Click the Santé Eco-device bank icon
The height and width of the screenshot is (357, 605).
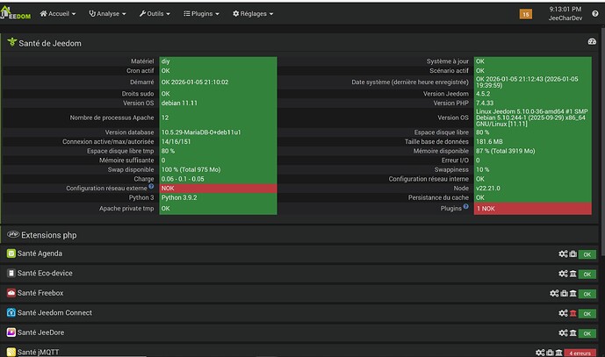click(573, 274)
